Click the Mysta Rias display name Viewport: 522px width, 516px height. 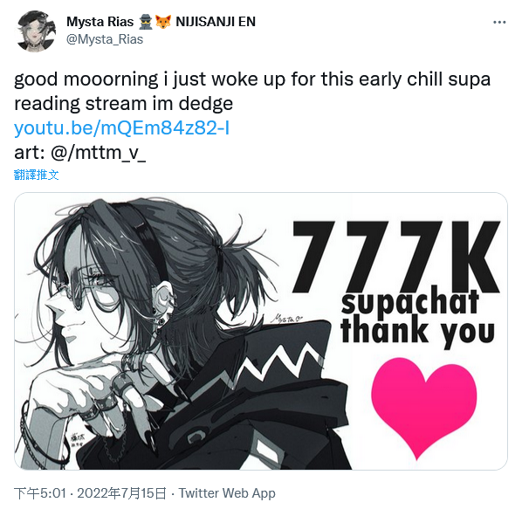click(100, 22)
